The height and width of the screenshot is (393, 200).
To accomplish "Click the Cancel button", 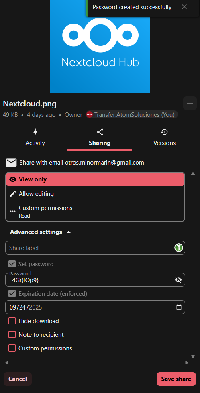I will click(x=18, y=379).
